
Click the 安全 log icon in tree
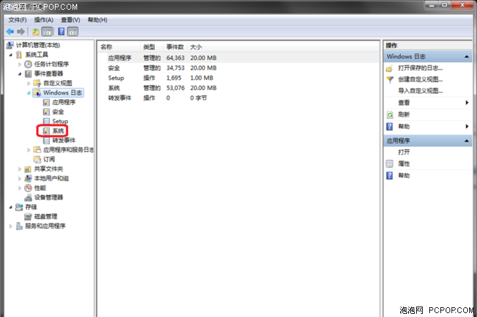pos(46,112)
